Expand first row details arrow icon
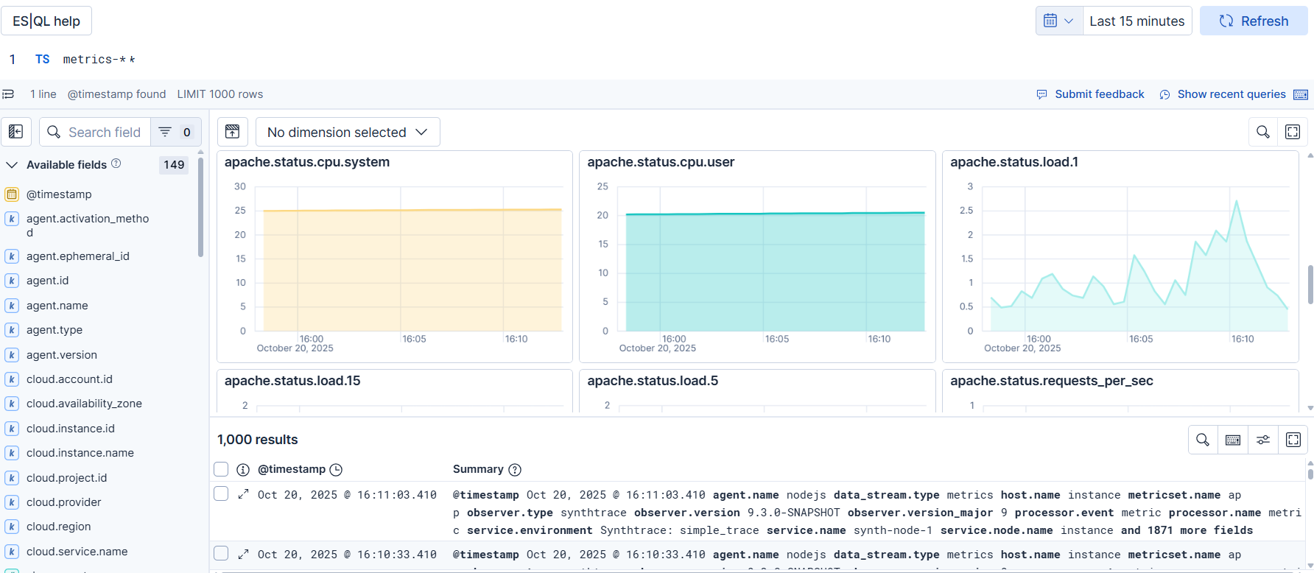 pos(243,494)
